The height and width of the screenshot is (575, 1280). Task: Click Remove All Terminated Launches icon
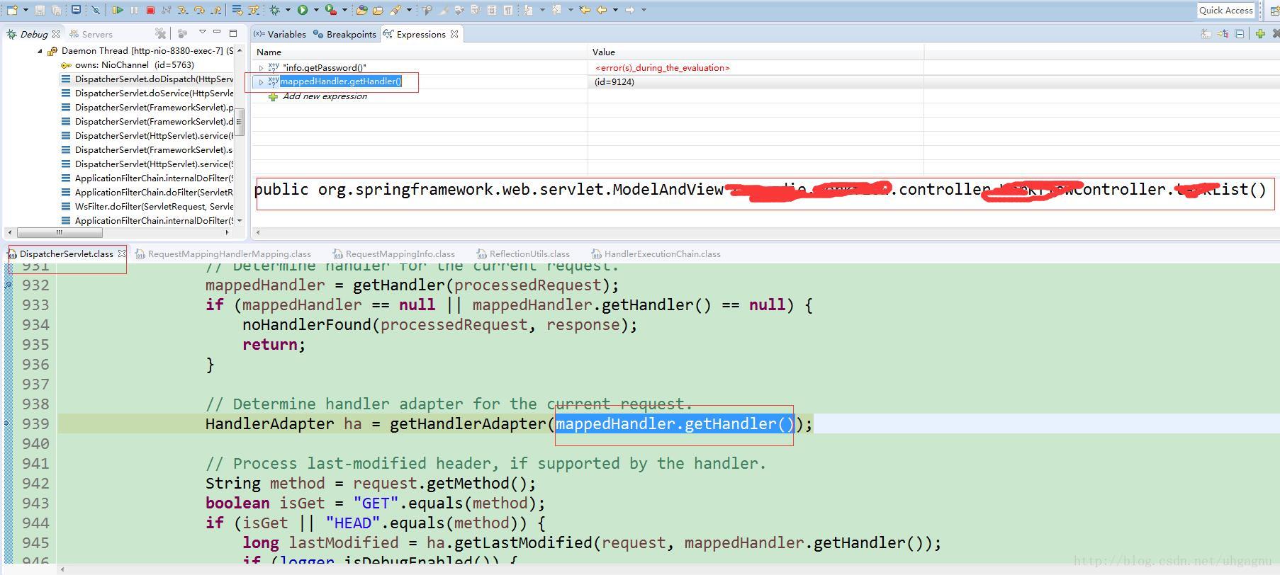point(161,33)
